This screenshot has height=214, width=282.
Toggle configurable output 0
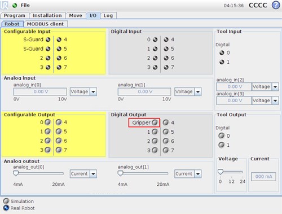point(48,122)
